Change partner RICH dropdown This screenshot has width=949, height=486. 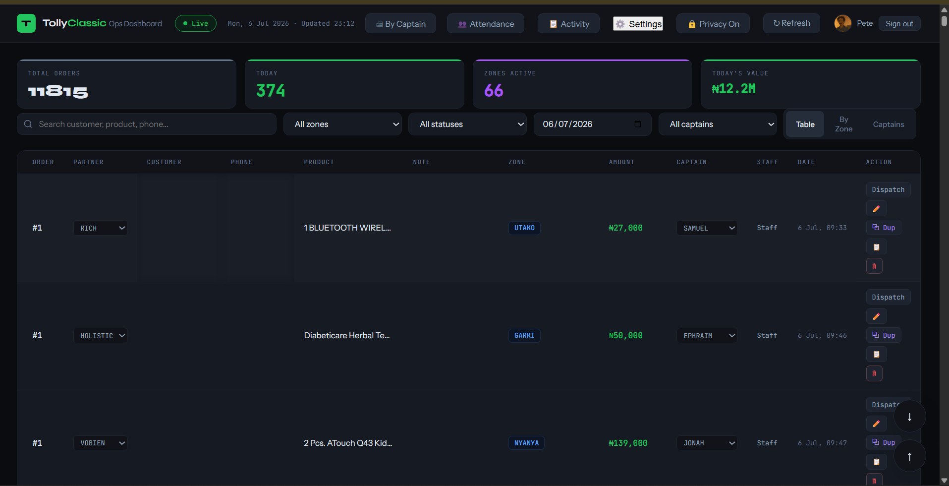[x=101, y=228]
